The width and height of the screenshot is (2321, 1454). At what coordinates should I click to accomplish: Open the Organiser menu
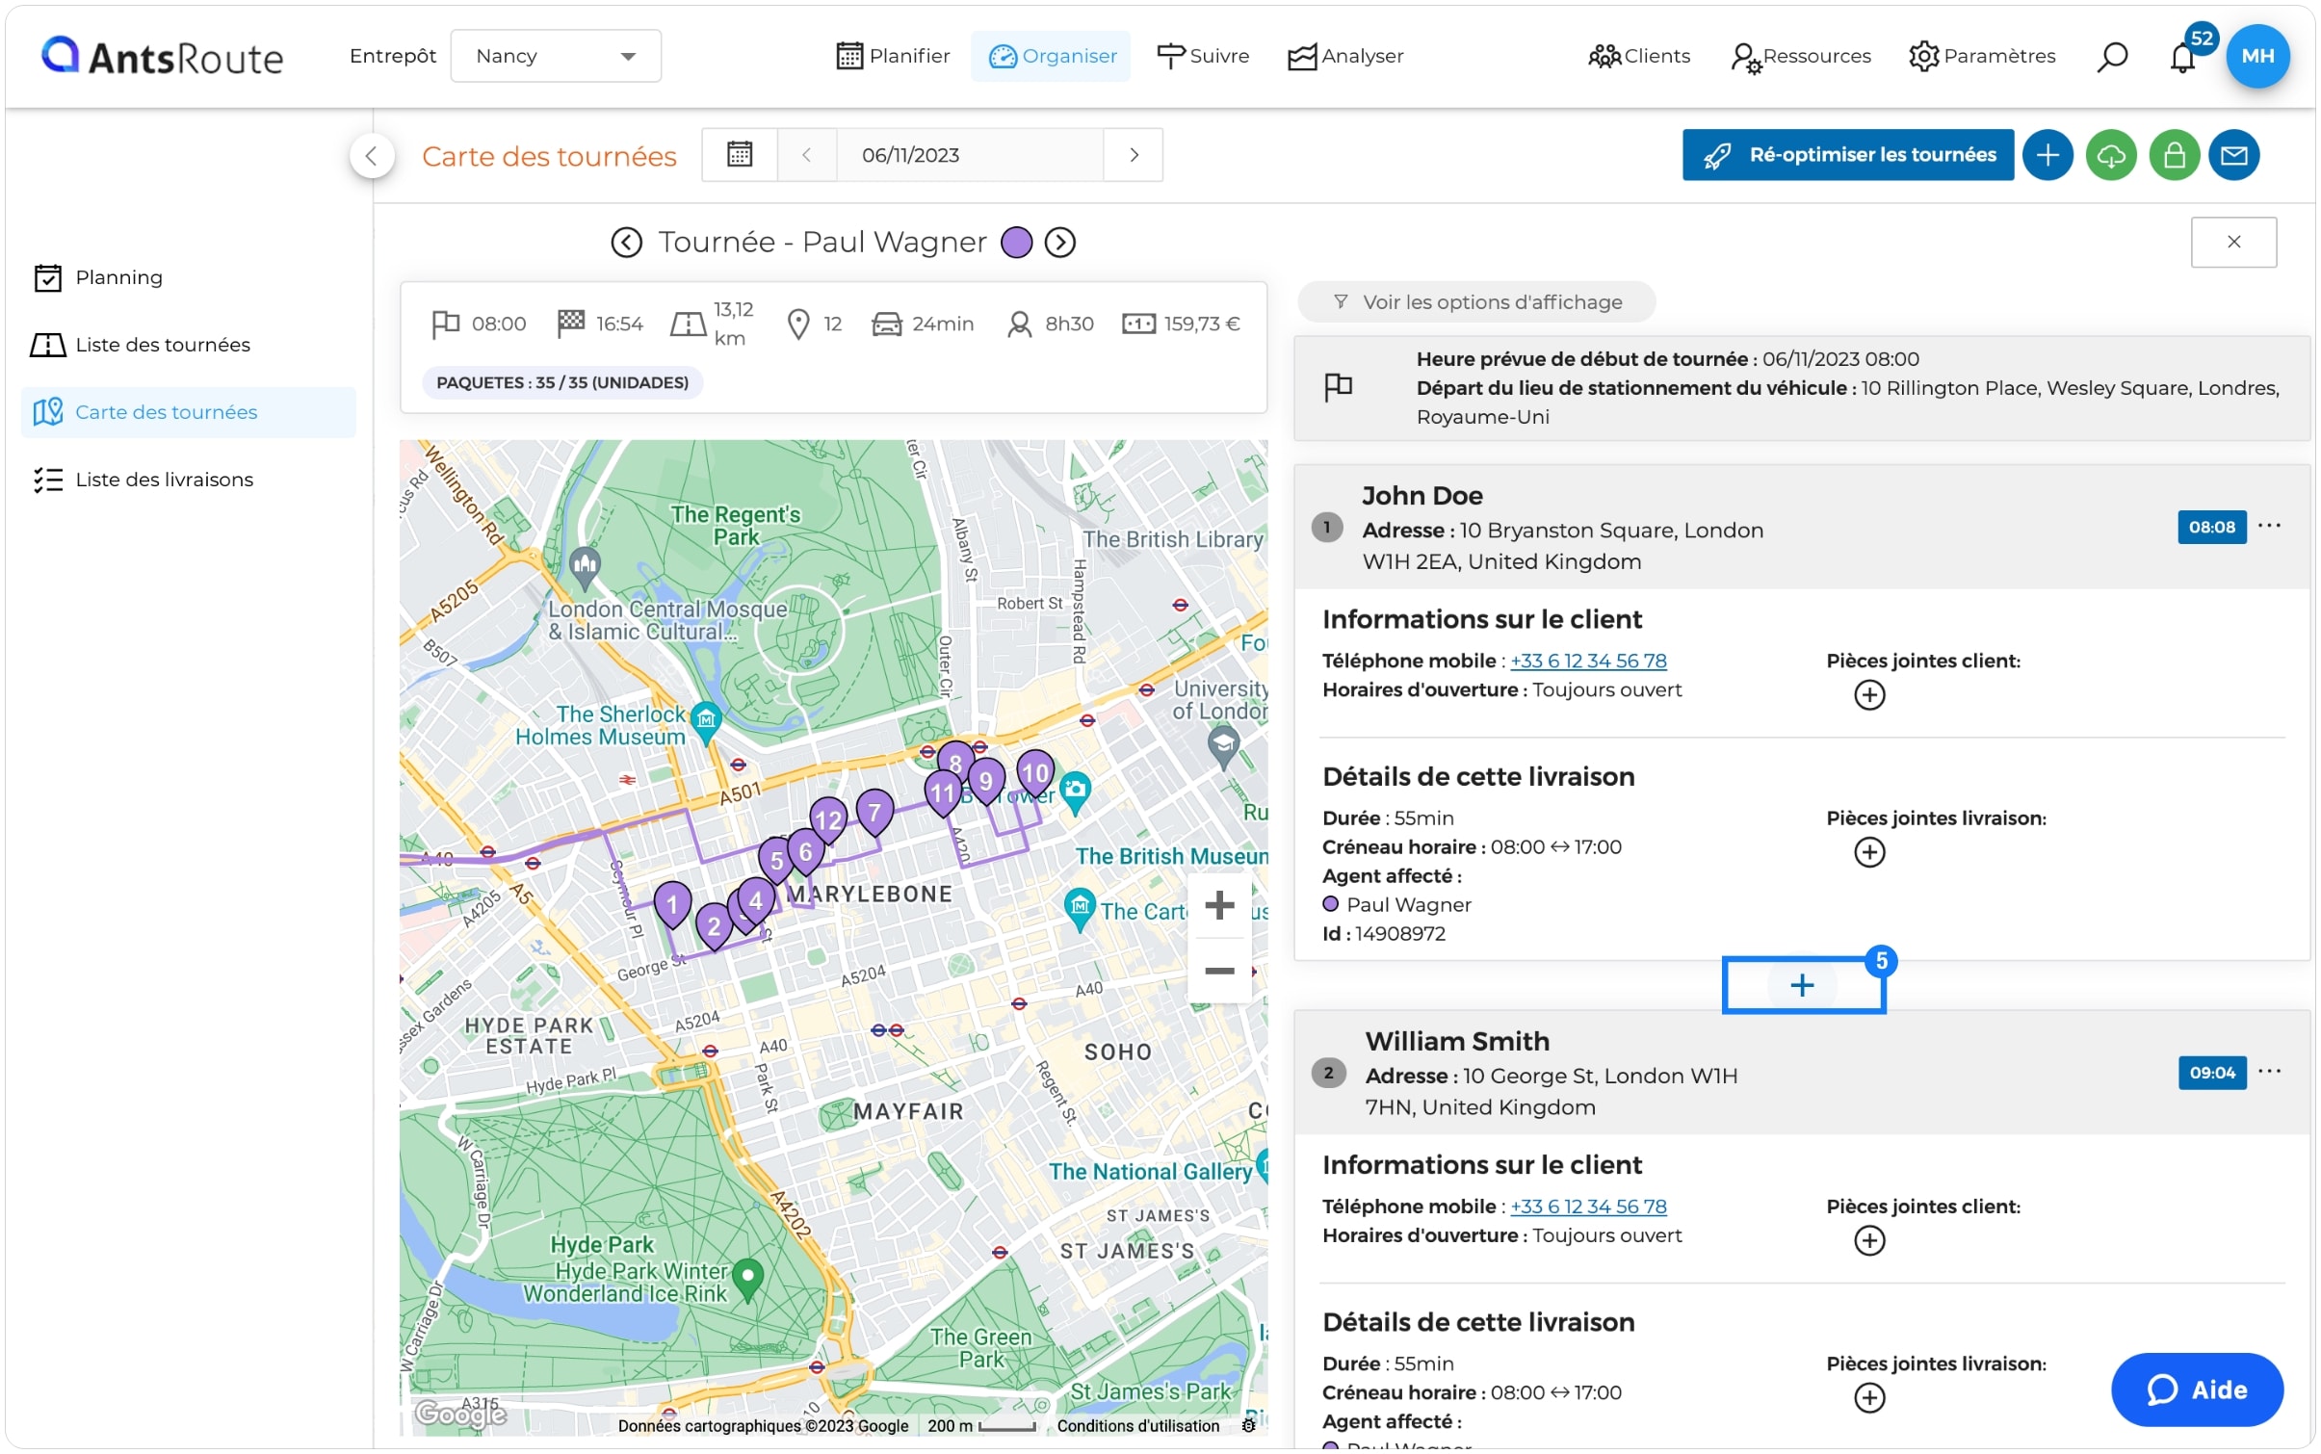tap(1051, 56)
